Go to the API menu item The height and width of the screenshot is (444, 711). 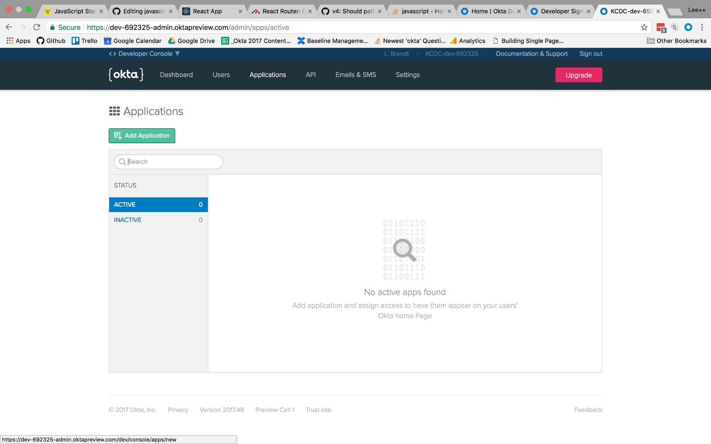click(310, 75)
